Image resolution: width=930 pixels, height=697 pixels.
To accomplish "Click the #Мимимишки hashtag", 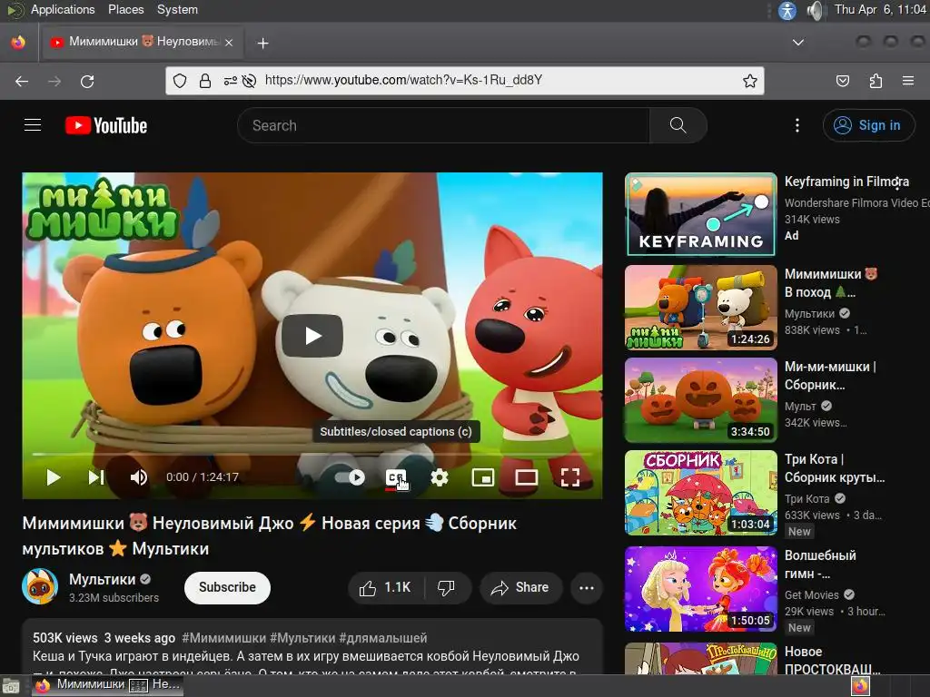I will click(x=223, y=638).
